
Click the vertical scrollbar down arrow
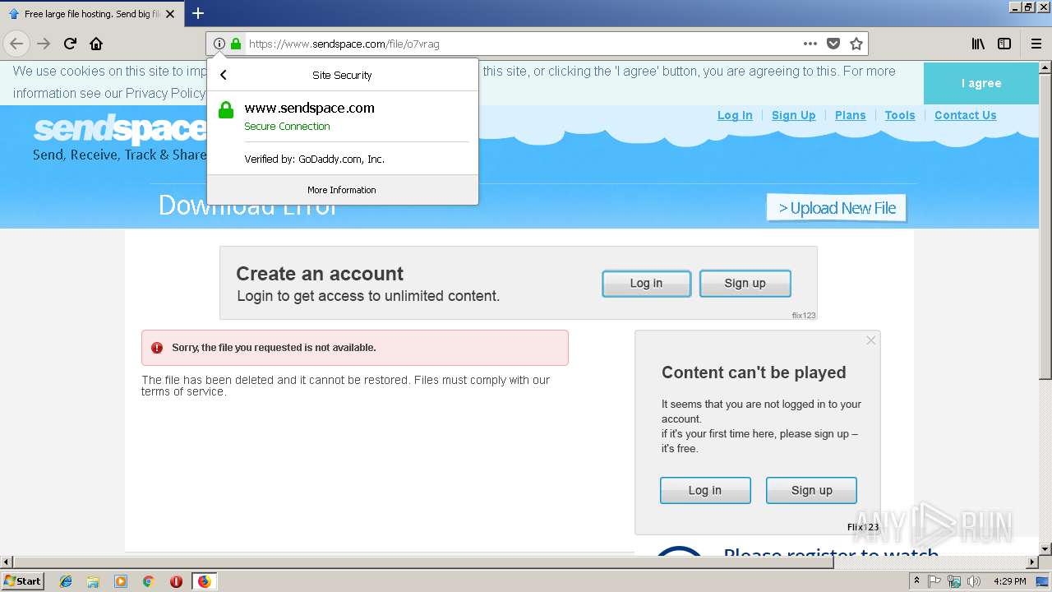(x=1045, y=548)
